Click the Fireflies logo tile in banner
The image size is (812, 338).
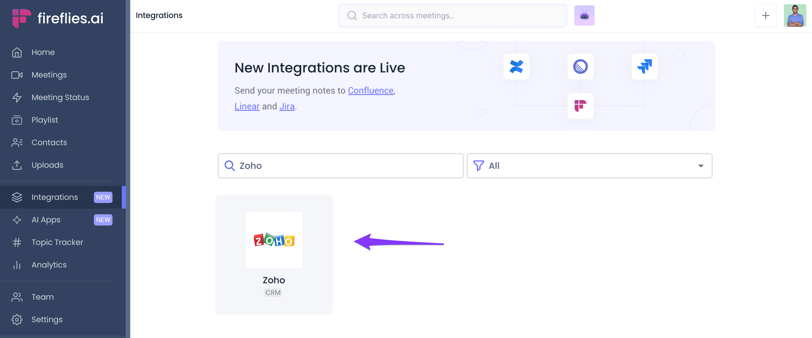click(x=580, y=106)
